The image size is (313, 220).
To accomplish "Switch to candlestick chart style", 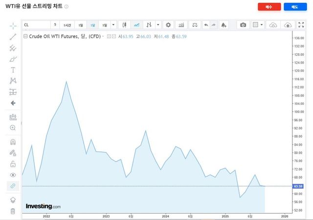I will (124, 25).
